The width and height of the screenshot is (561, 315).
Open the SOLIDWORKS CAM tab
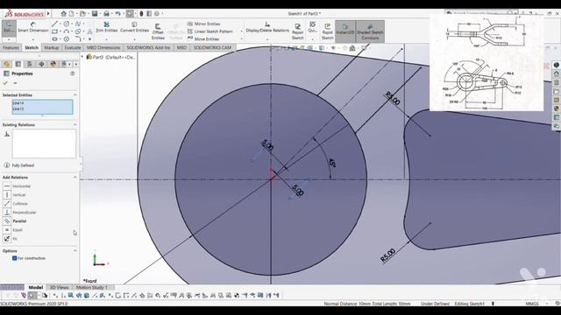click(x=212, y=47)
